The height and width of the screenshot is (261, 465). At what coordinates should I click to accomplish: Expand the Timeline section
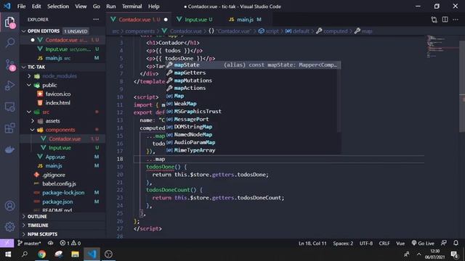(62, 225)
